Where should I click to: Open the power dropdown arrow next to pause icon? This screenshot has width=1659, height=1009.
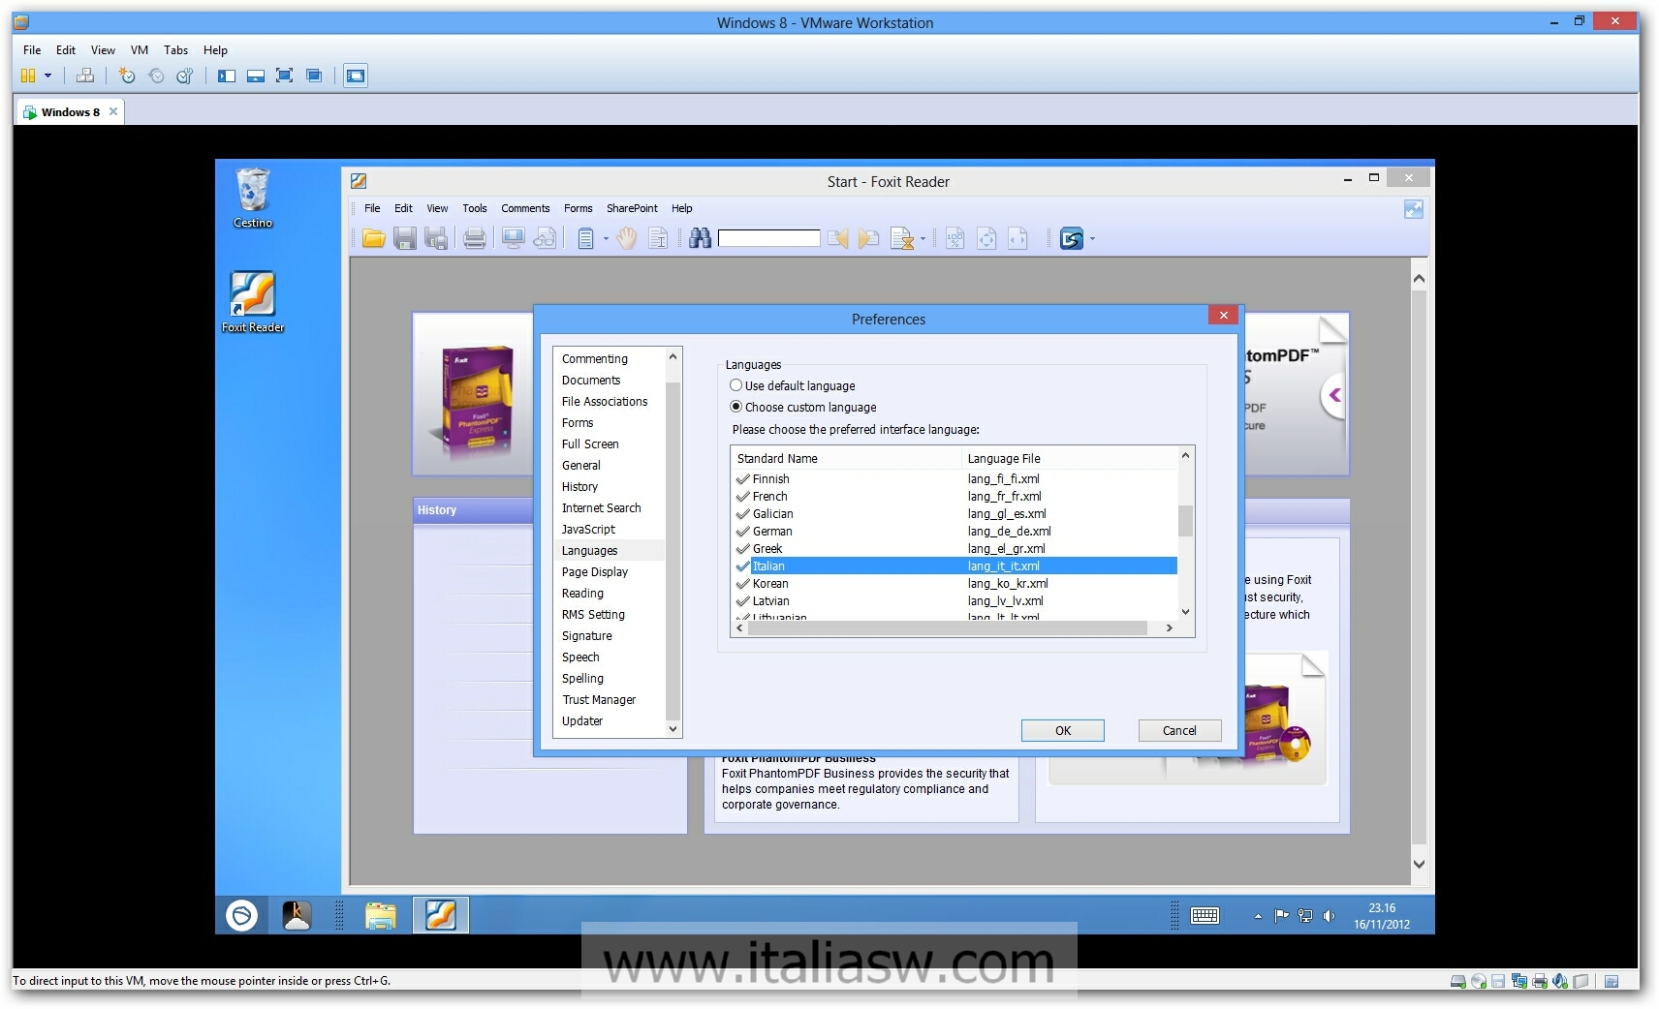click(x=47, y=76)
